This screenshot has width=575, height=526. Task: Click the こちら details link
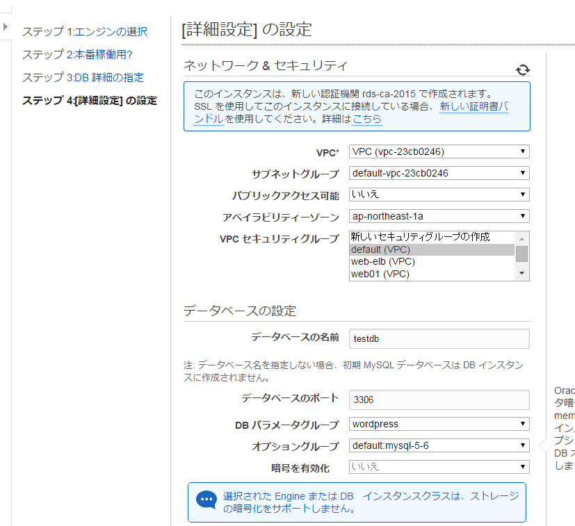pos(366,119)
